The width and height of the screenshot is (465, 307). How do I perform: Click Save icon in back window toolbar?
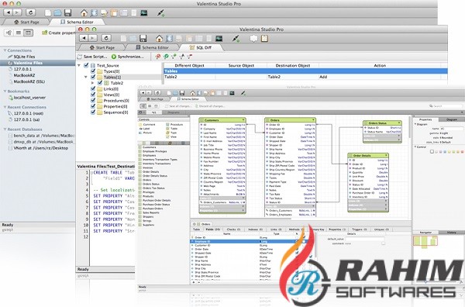coord(68,12)
